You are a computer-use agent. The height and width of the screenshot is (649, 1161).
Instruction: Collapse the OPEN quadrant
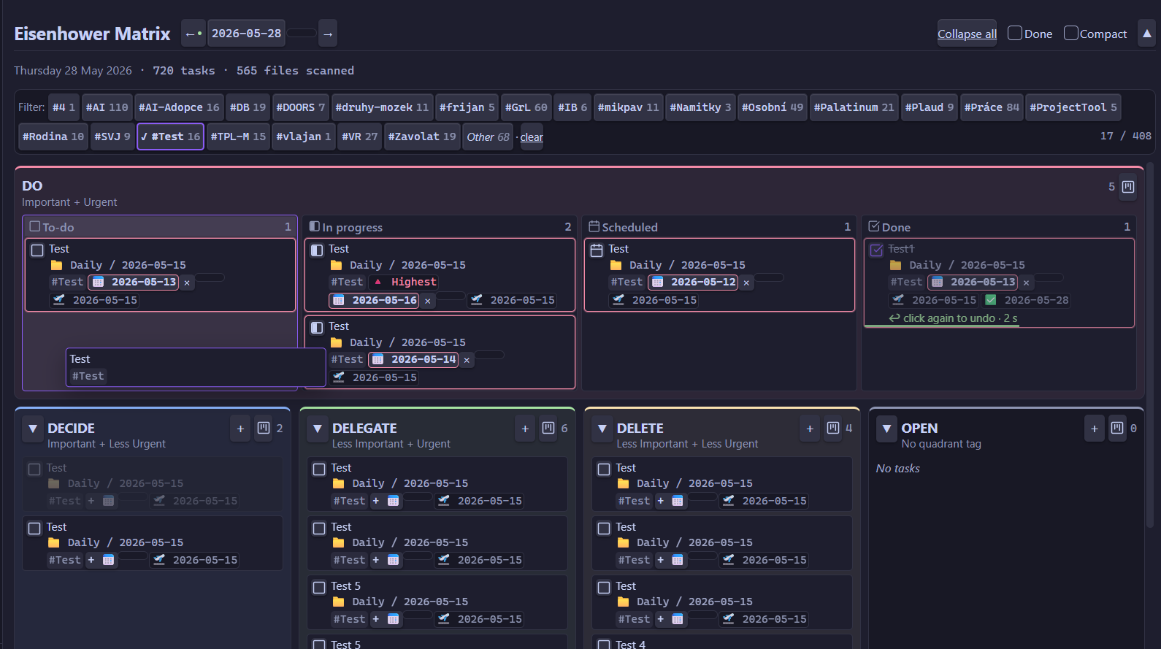pyautogui.click(x=886, y=429)
